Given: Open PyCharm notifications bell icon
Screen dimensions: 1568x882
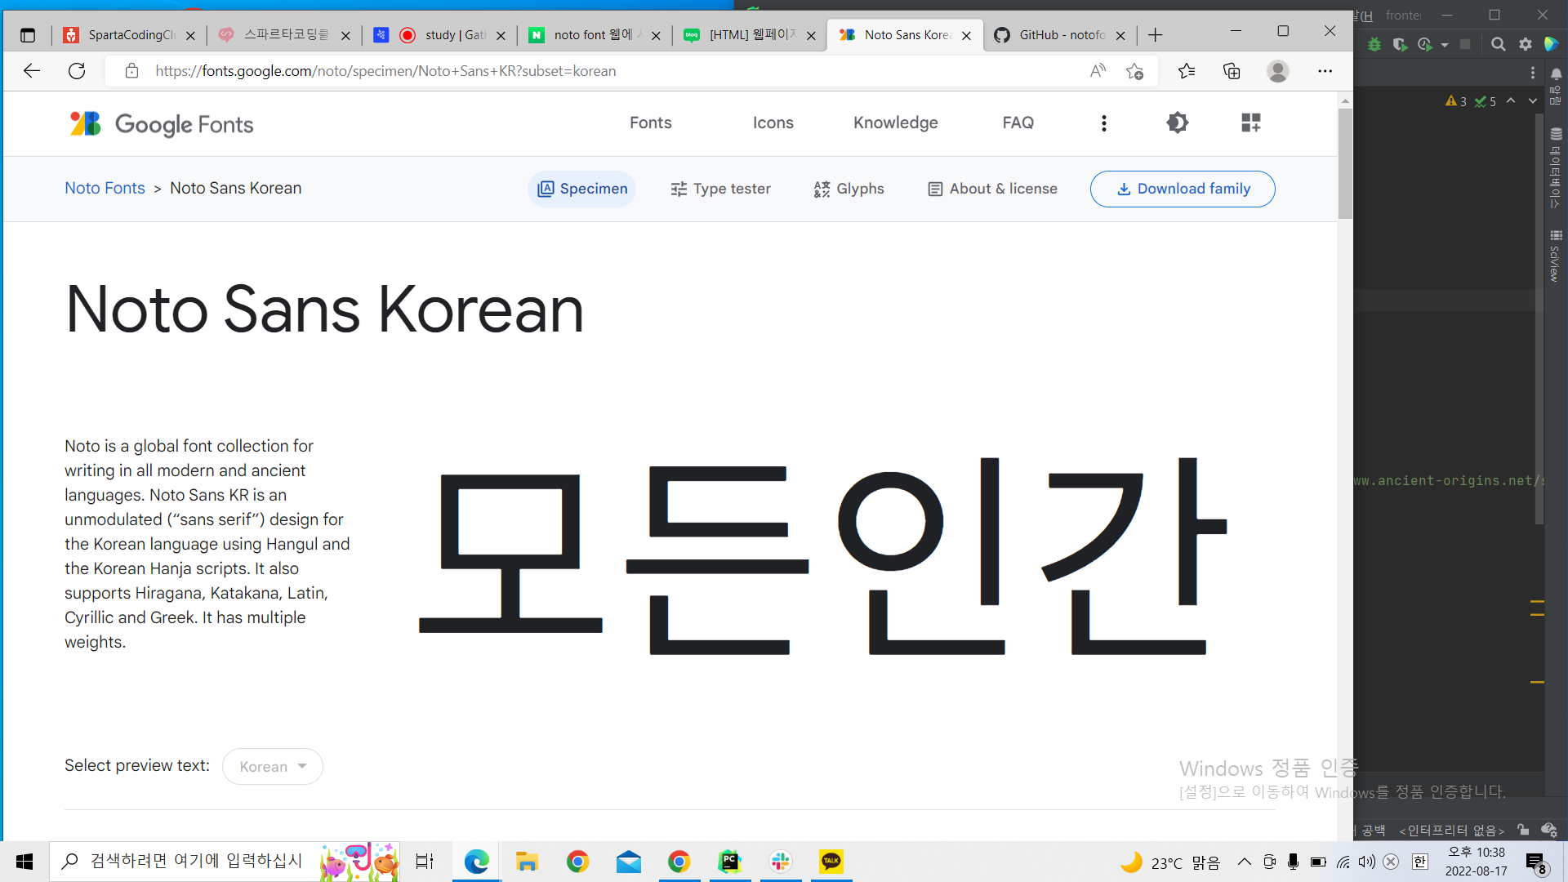Looking at the screenshot, I should pos(1557,73).
